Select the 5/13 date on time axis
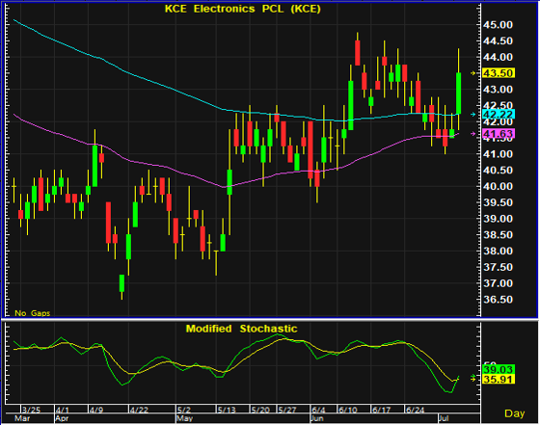This screenshot has height=425, width=540. (227, 410)
